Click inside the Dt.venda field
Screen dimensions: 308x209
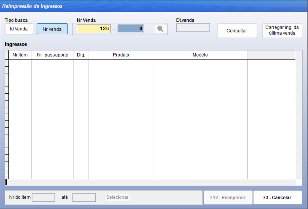point(192,28)
